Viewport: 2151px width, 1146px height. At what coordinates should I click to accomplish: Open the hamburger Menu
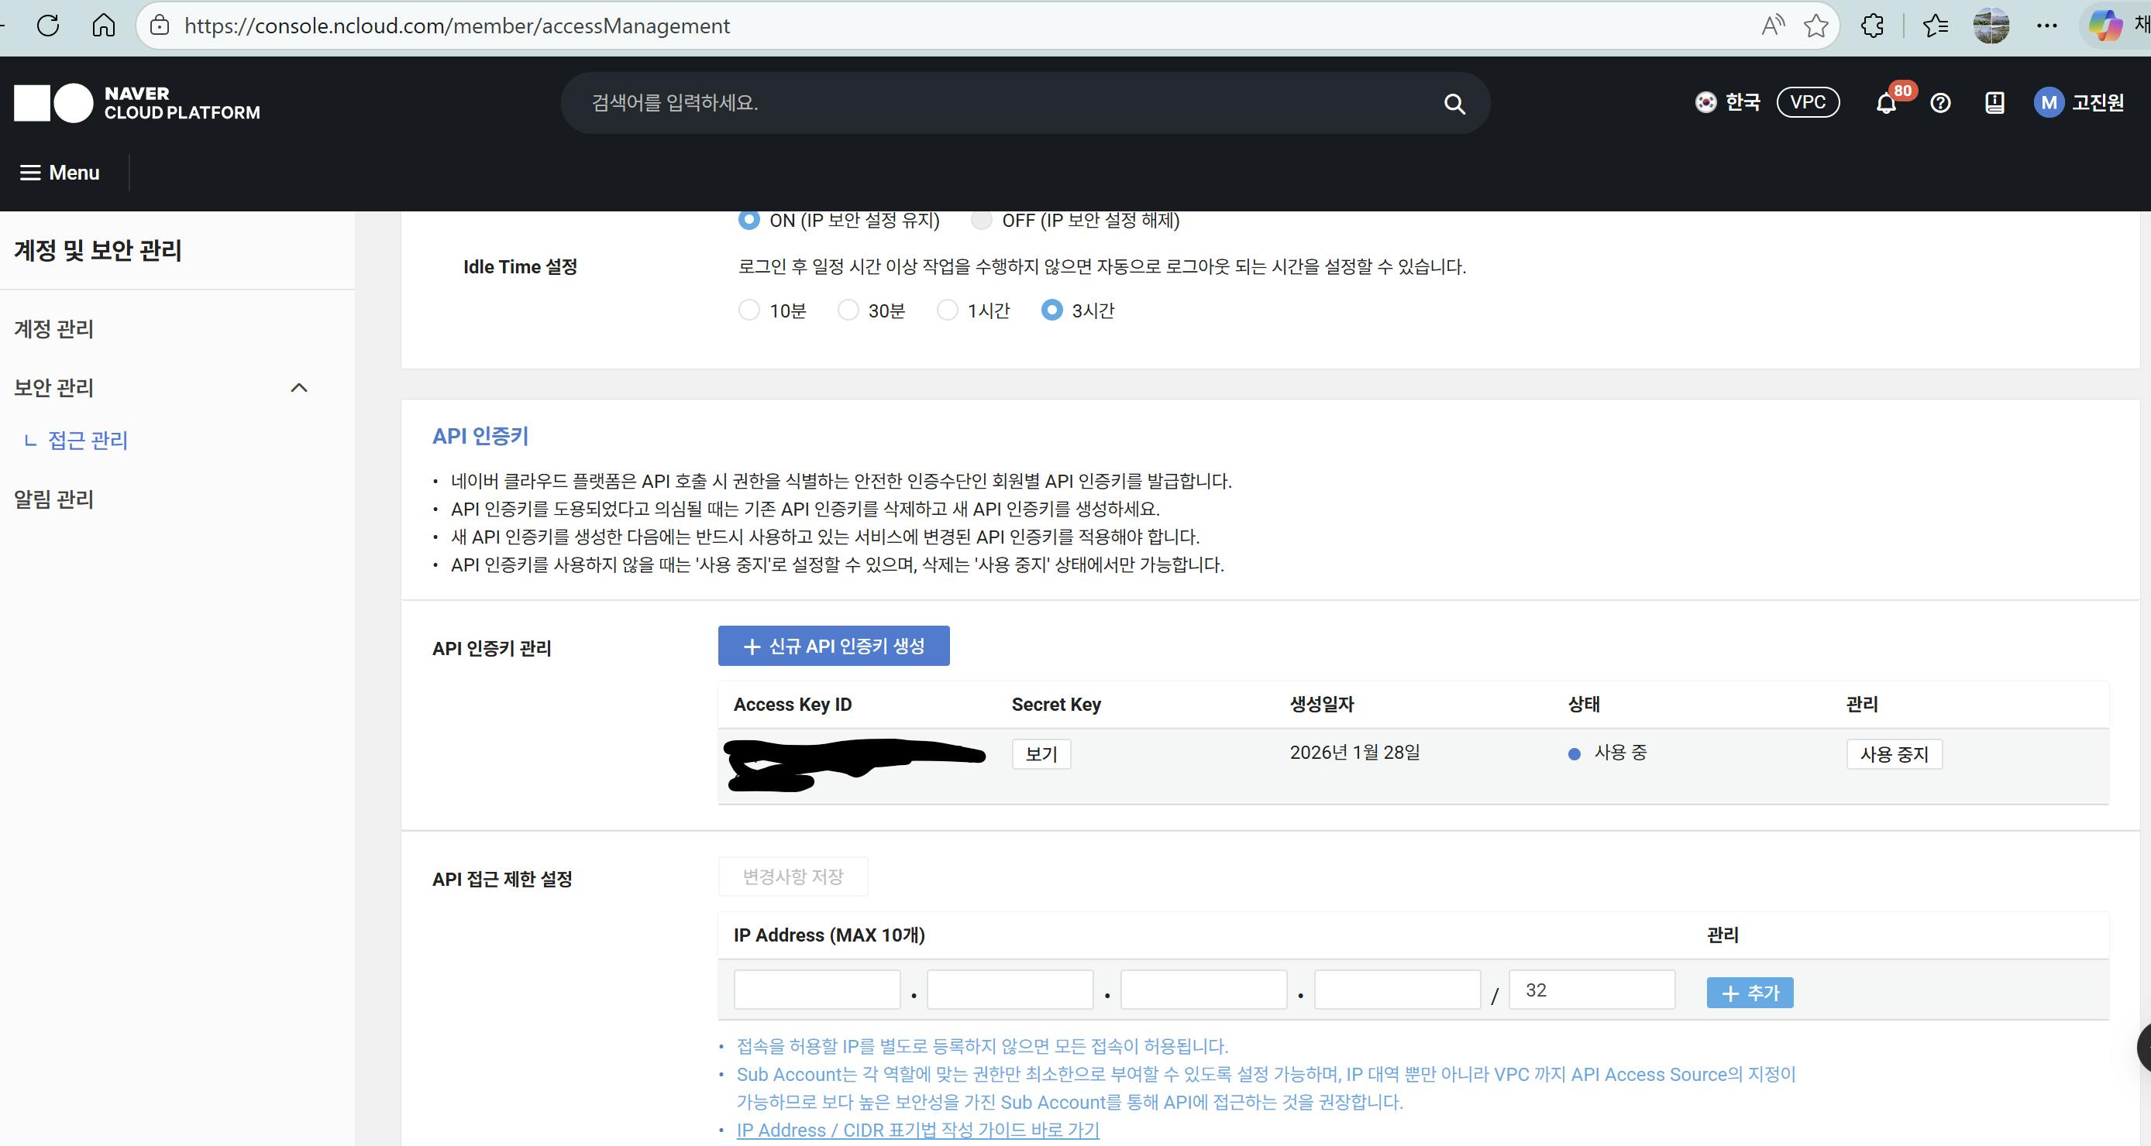tap(60, 173)
